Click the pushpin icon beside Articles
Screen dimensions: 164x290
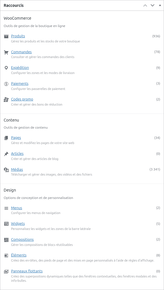6,153
